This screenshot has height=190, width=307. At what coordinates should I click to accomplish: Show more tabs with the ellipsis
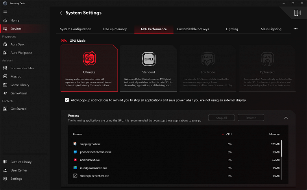[296, 29]
